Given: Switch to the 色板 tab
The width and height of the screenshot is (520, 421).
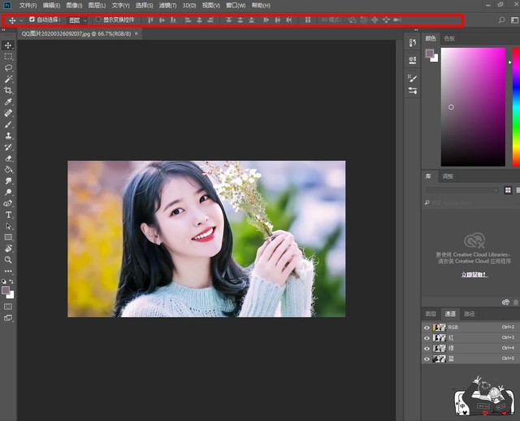Looking at the screenshot, I should click(449, 37).
